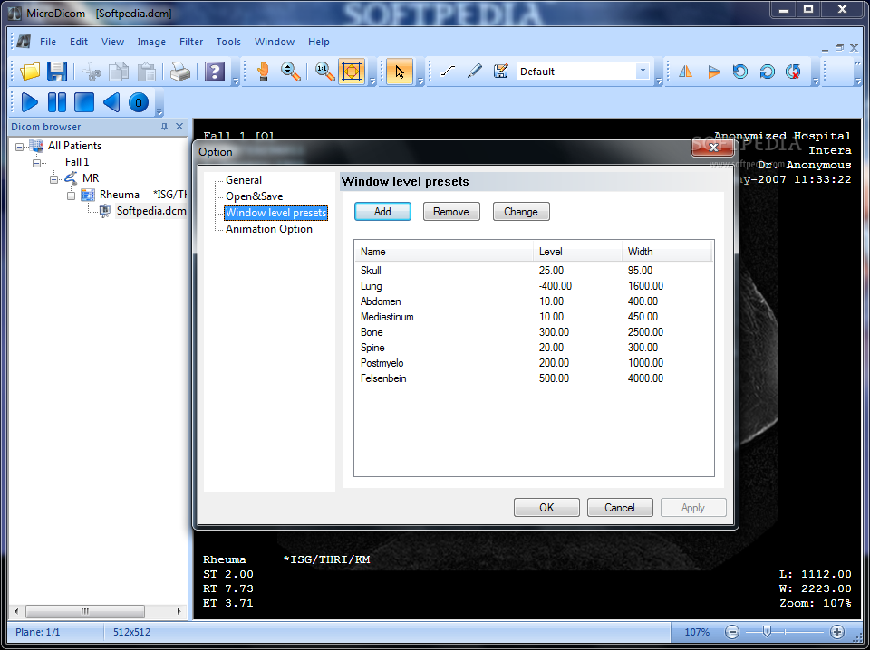Pin the Dicom browser panel
The width and height of the screenshot is (870, 650).
tap(164, 127)
